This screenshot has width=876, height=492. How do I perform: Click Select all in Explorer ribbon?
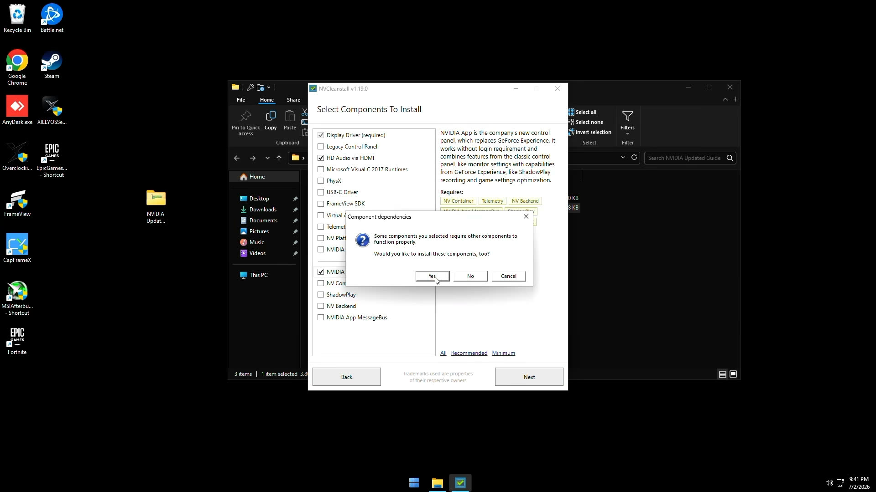tap(583, 112)
